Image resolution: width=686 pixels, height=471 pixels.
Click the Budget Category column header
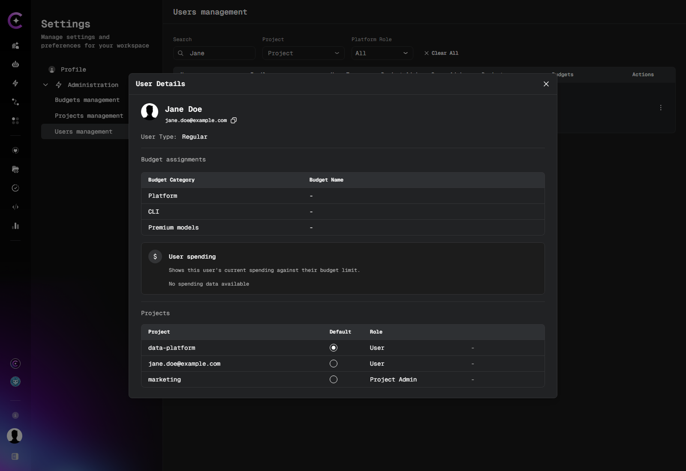point(171,180)
